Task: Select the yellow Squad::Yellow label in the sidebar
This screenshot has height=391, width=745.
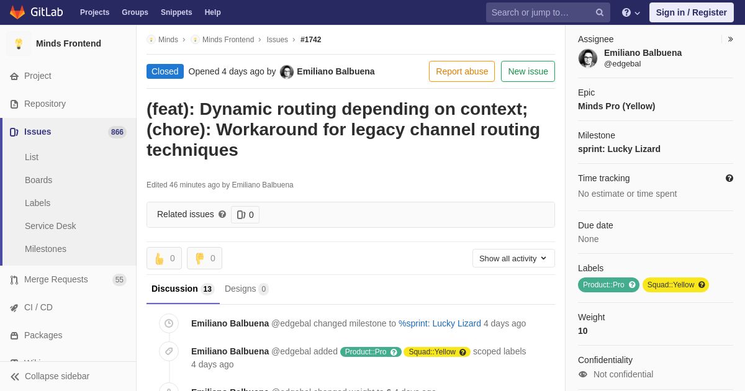Action: point(675,285)
